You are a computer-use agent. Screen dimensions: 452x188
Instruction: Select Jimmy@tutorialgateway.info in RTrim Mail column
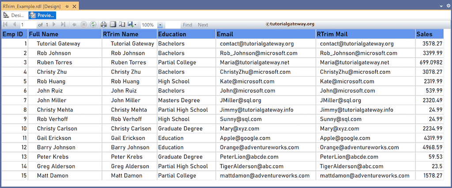[357, 110]
